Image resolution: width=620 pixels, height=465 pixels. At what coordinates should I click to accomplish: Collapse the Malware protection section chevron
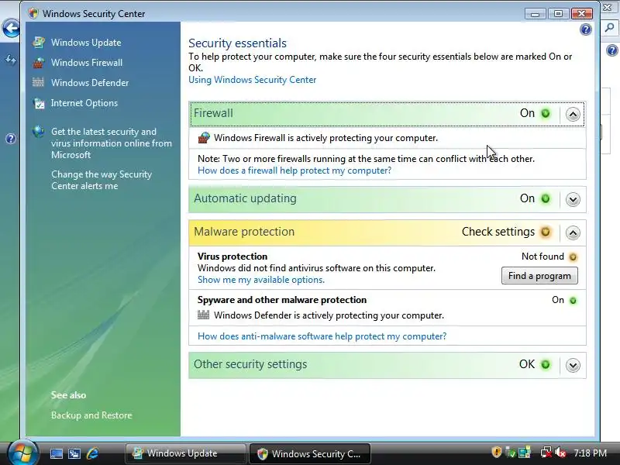573,232
